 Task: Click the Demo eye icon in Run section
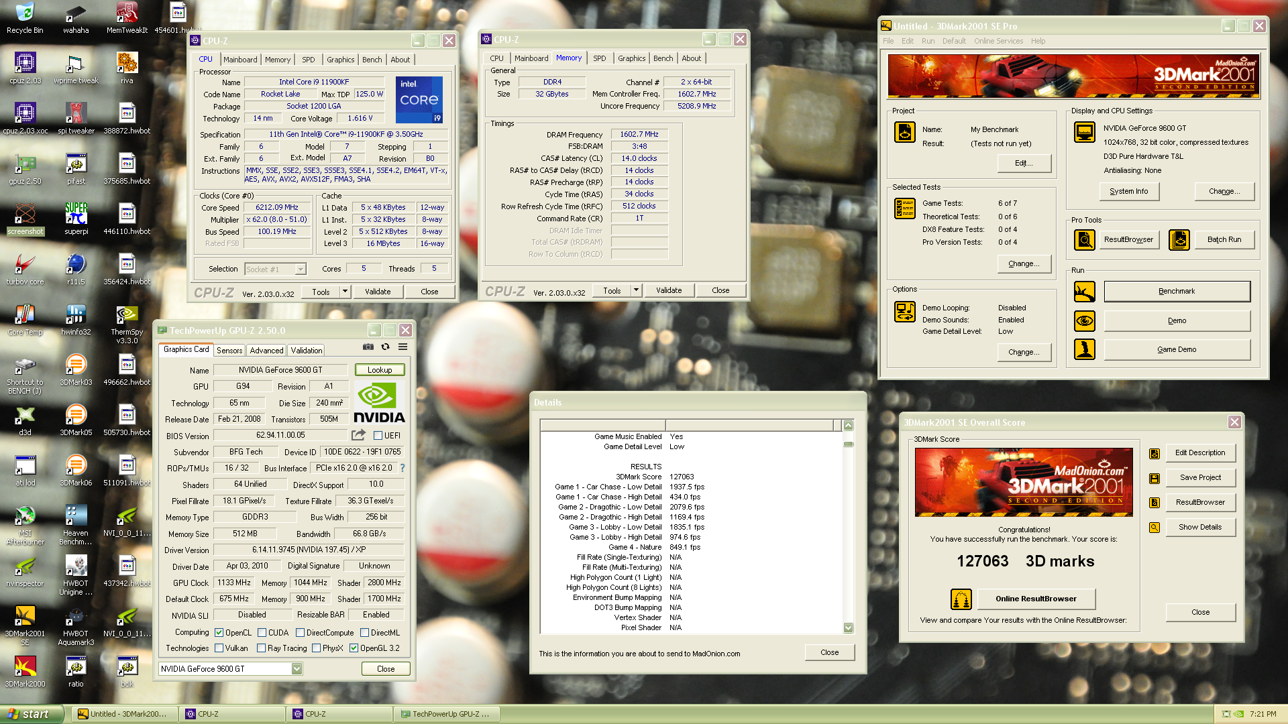pyautogui.click(x=1084, y=320)
